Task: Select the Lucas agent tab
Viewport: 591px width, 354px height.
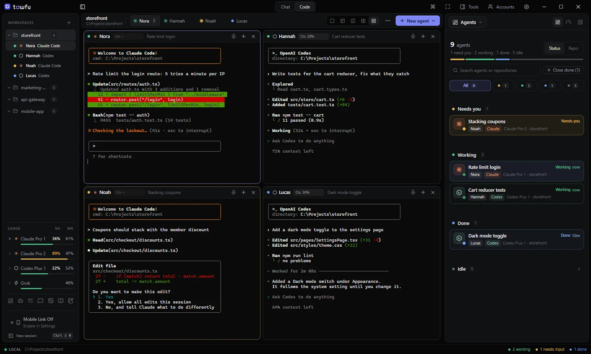Action: point(239,21)
